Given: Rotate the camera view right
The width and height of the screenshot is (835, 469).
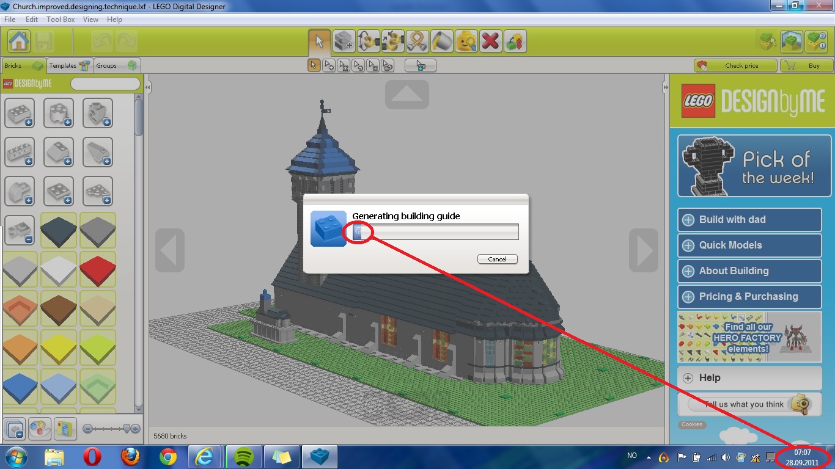Looking at the screenshot, I should [644, 250].
